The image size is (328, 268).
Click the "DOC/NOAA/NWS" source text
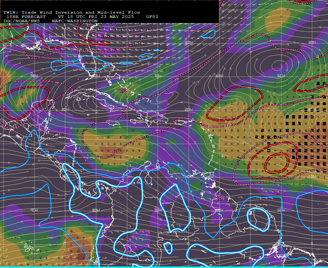coord(22,21)
